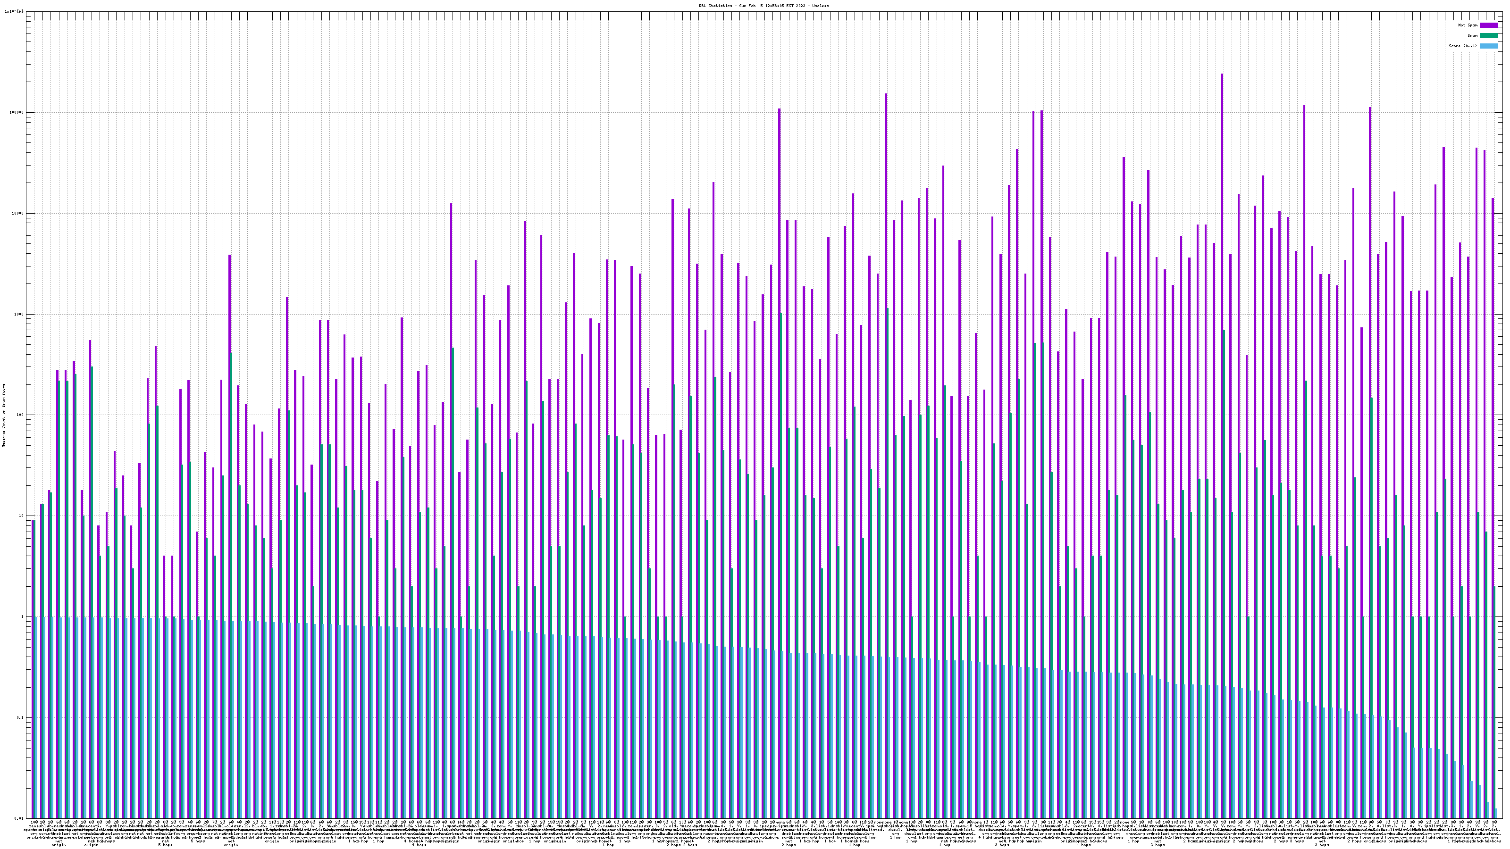Click the 100000 y-axis tick label
This screenshot has height=849, width=1510.
[17, 113]
